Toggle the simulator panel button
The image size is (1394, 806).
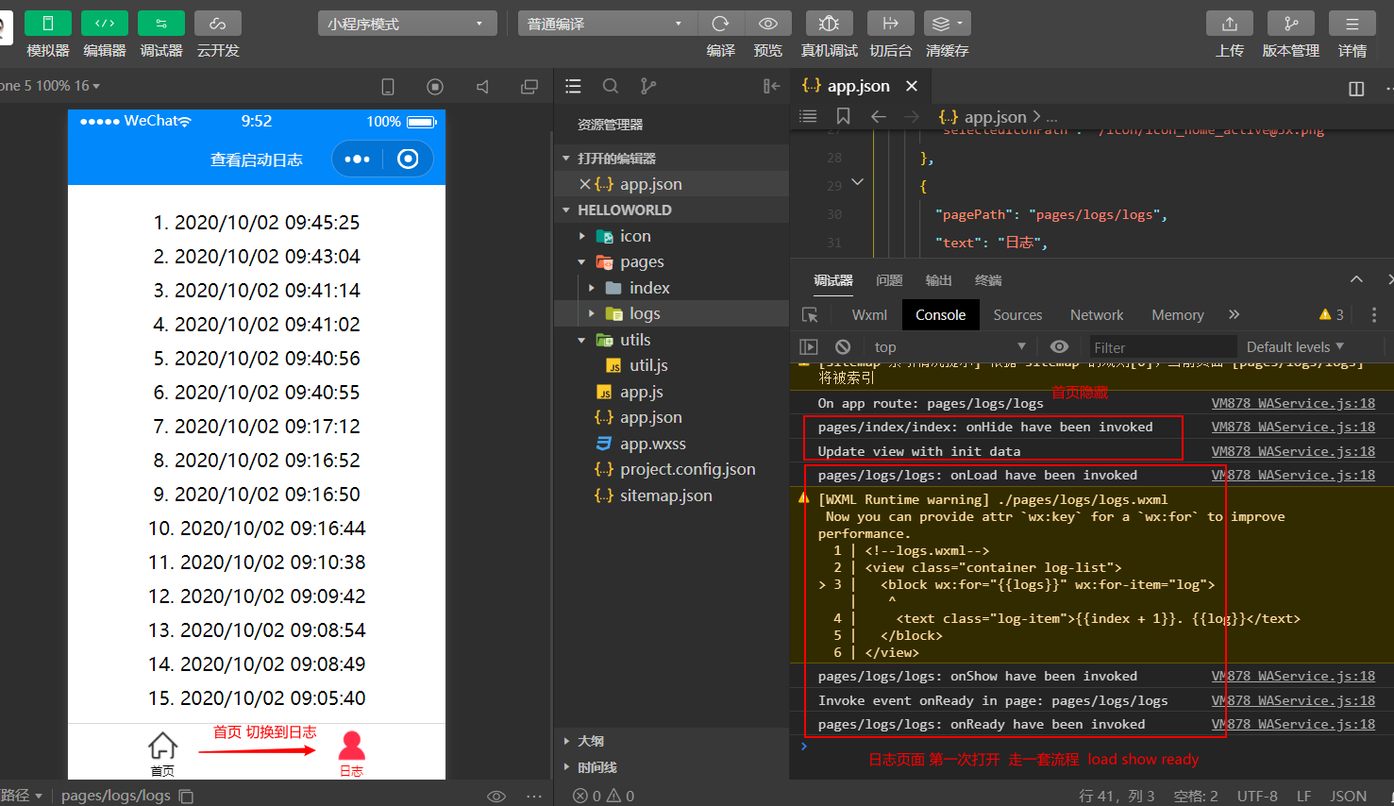click(x=48, y=24)
